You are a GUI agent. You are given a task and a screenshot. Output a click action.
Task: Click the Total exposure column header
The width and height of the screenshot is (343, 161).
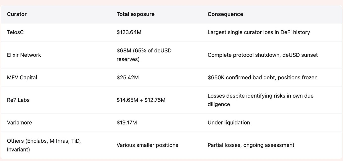135,14
